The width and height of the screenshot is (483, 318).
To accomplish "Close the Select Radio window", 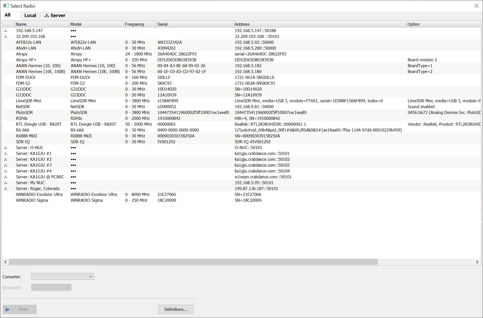I will click(x=476, y=6).
